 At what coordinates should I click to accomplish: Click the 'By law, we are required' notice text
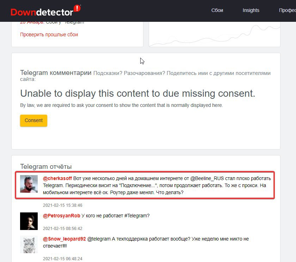[x=122, y=105]
